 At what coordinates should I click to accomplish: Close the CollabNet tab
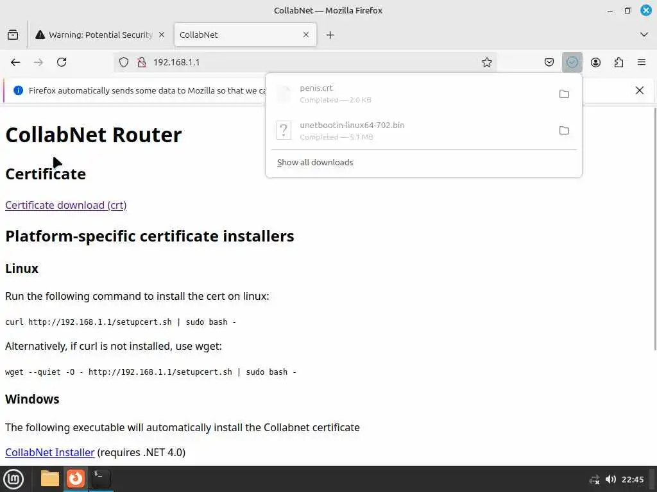pyautogui.click(x=306, y=35)
